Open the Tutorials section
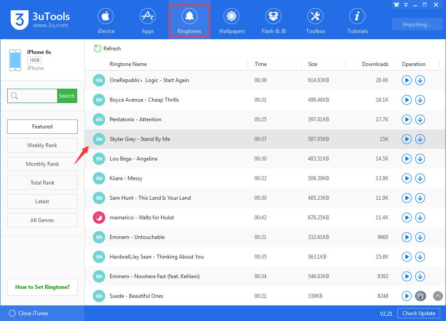 click(x=358, y=21)
